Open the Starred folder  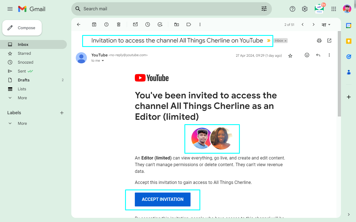24,53
